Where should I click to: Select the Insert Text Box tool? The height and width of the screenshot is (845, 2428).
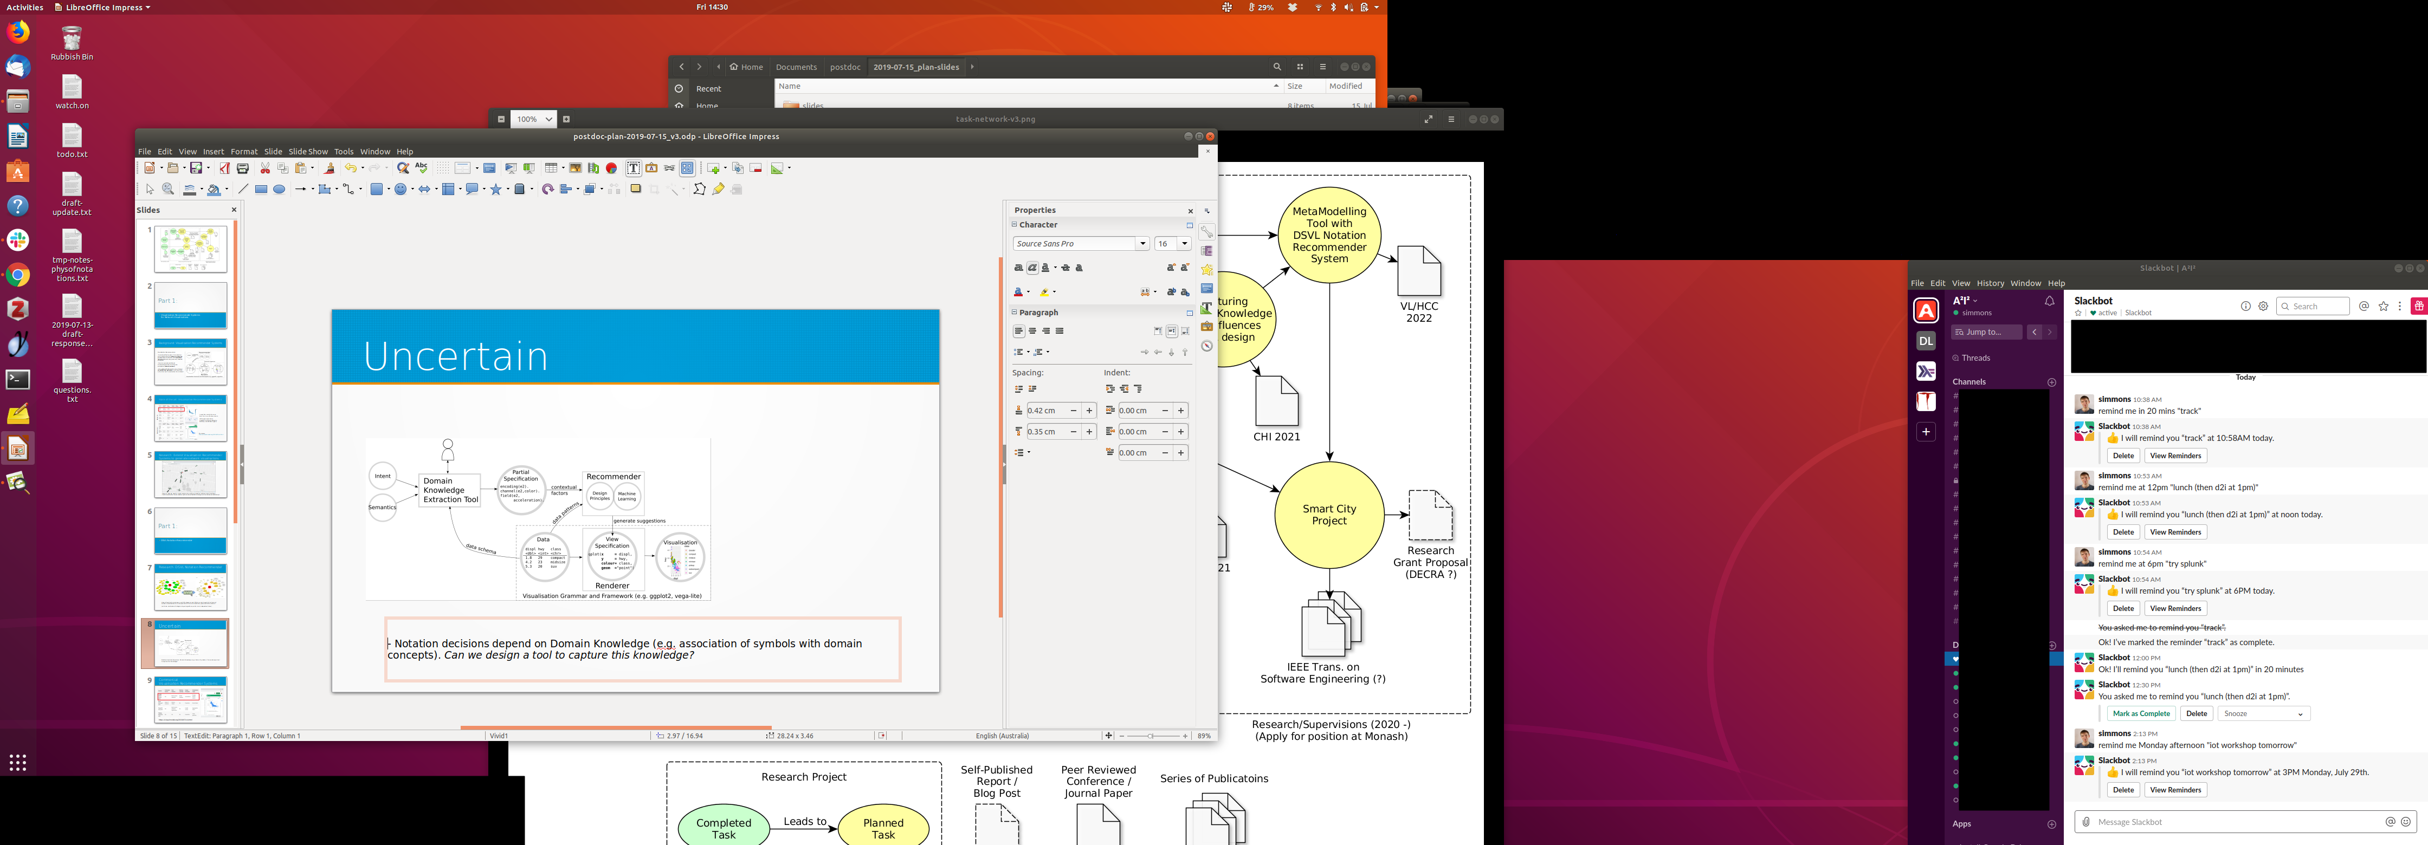[634, 168]
